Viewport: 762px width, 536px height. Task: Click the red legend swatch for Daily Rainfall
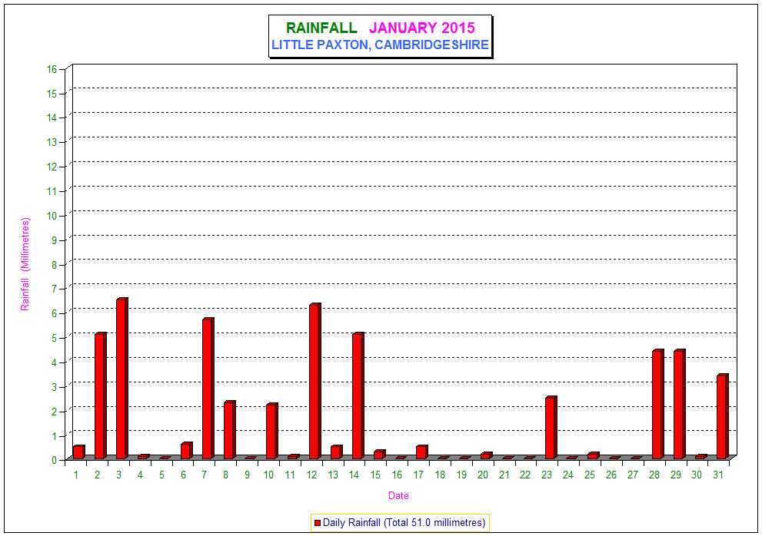318,523
